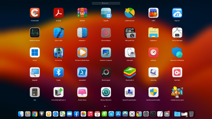Screen dimensions: 212x119
Task: Launch Photoshop
Action: (58, 53)
